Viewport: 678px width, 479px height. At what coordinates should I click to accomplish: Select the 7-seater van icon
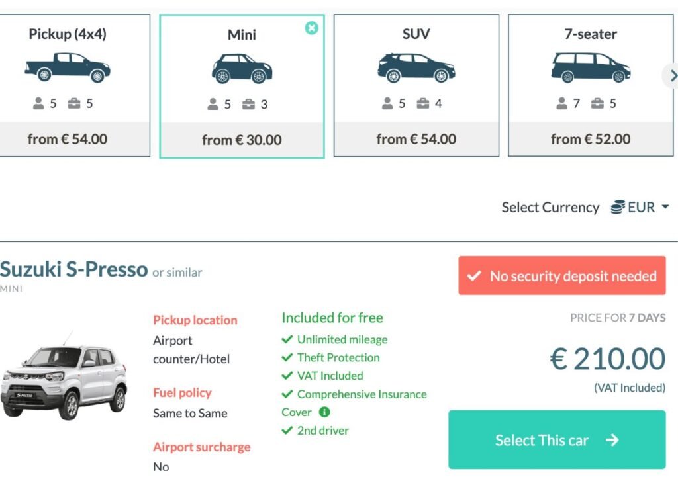[x=589, y=67]
